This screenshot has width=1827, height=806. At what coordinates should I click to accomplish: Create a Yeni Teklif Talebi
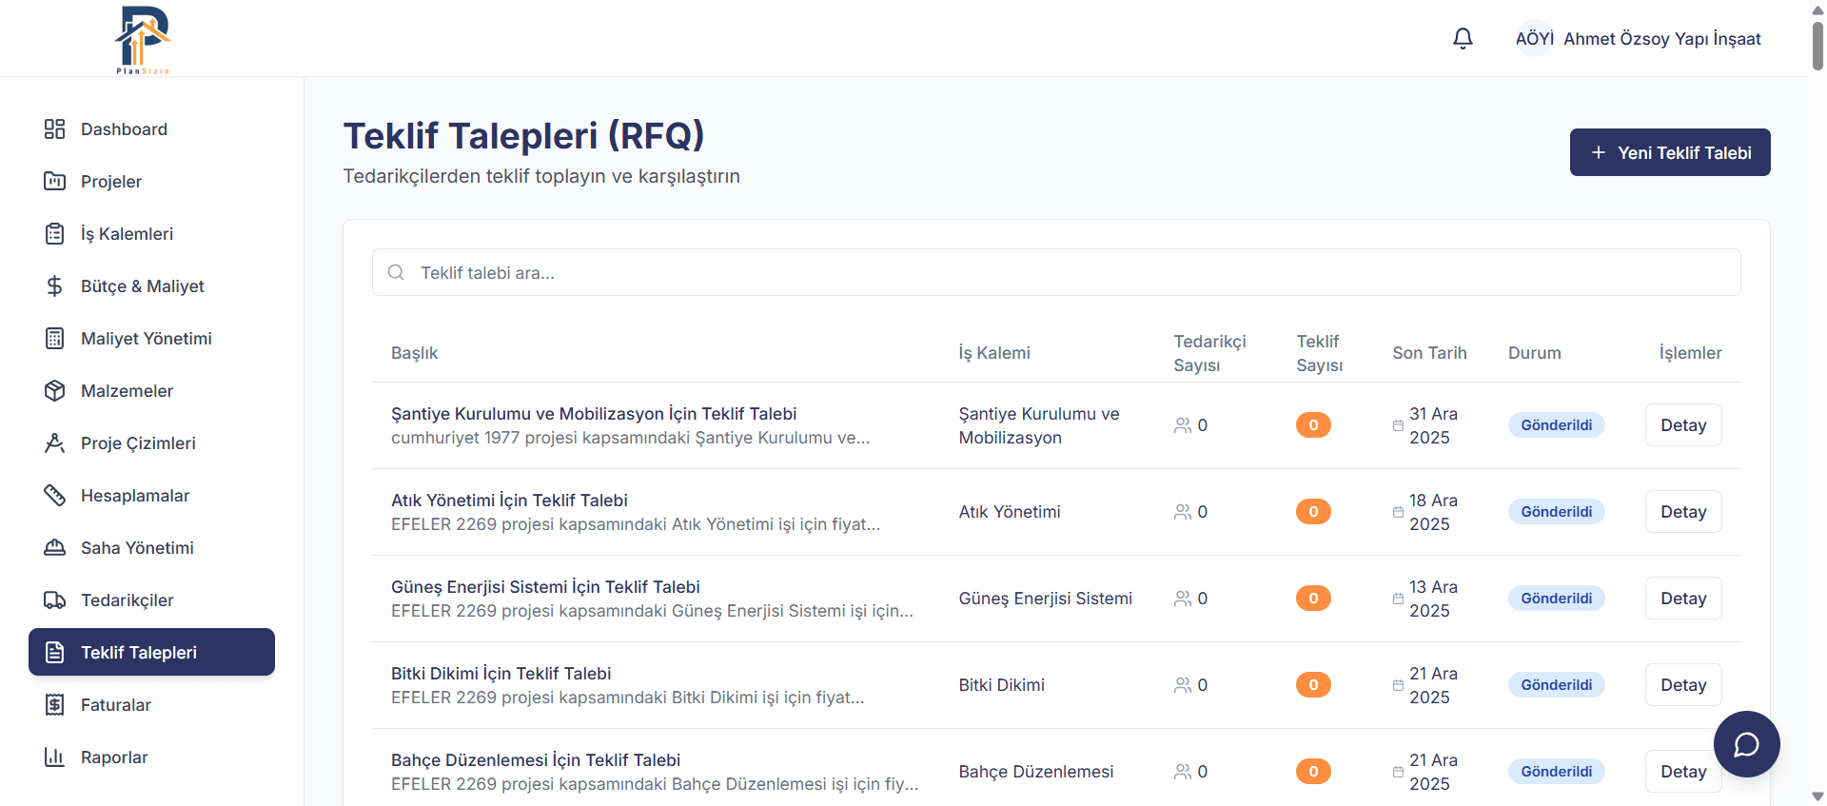tap(1670, 152)
